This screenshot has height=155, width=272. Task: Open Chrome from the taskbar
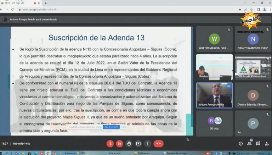(x=48, y=153)
